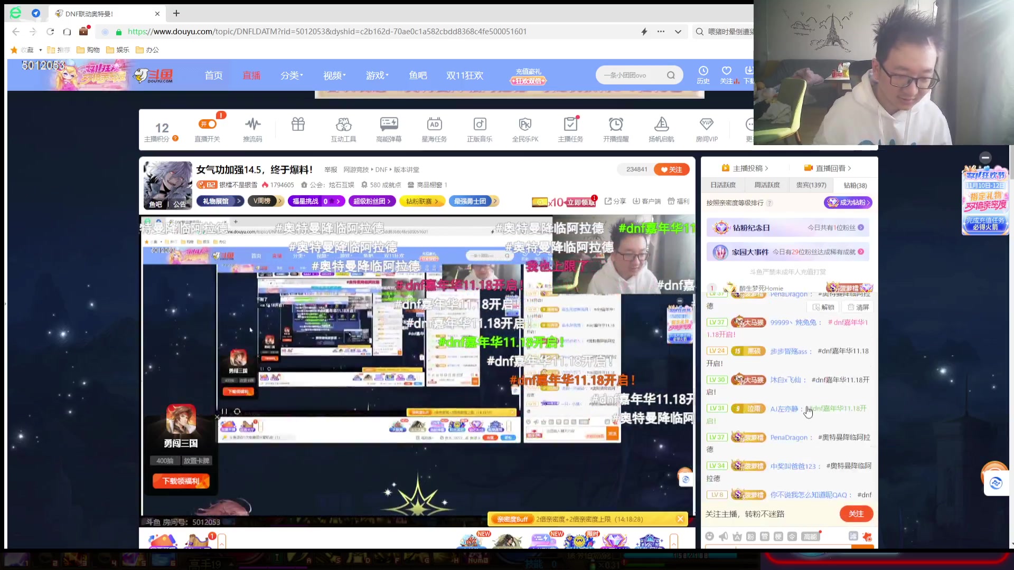Collapse the floating 双11狂欢节 side widget
This screenshot has height=570, width=1014.
(985, 157)
